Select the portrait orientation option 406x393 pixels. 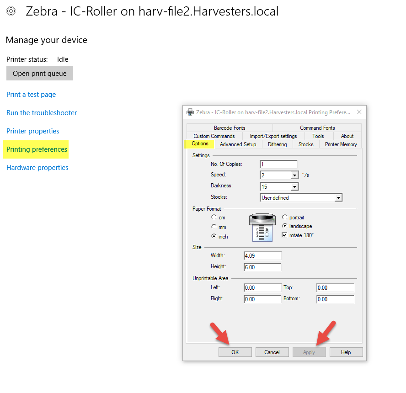tap(285, 218)
